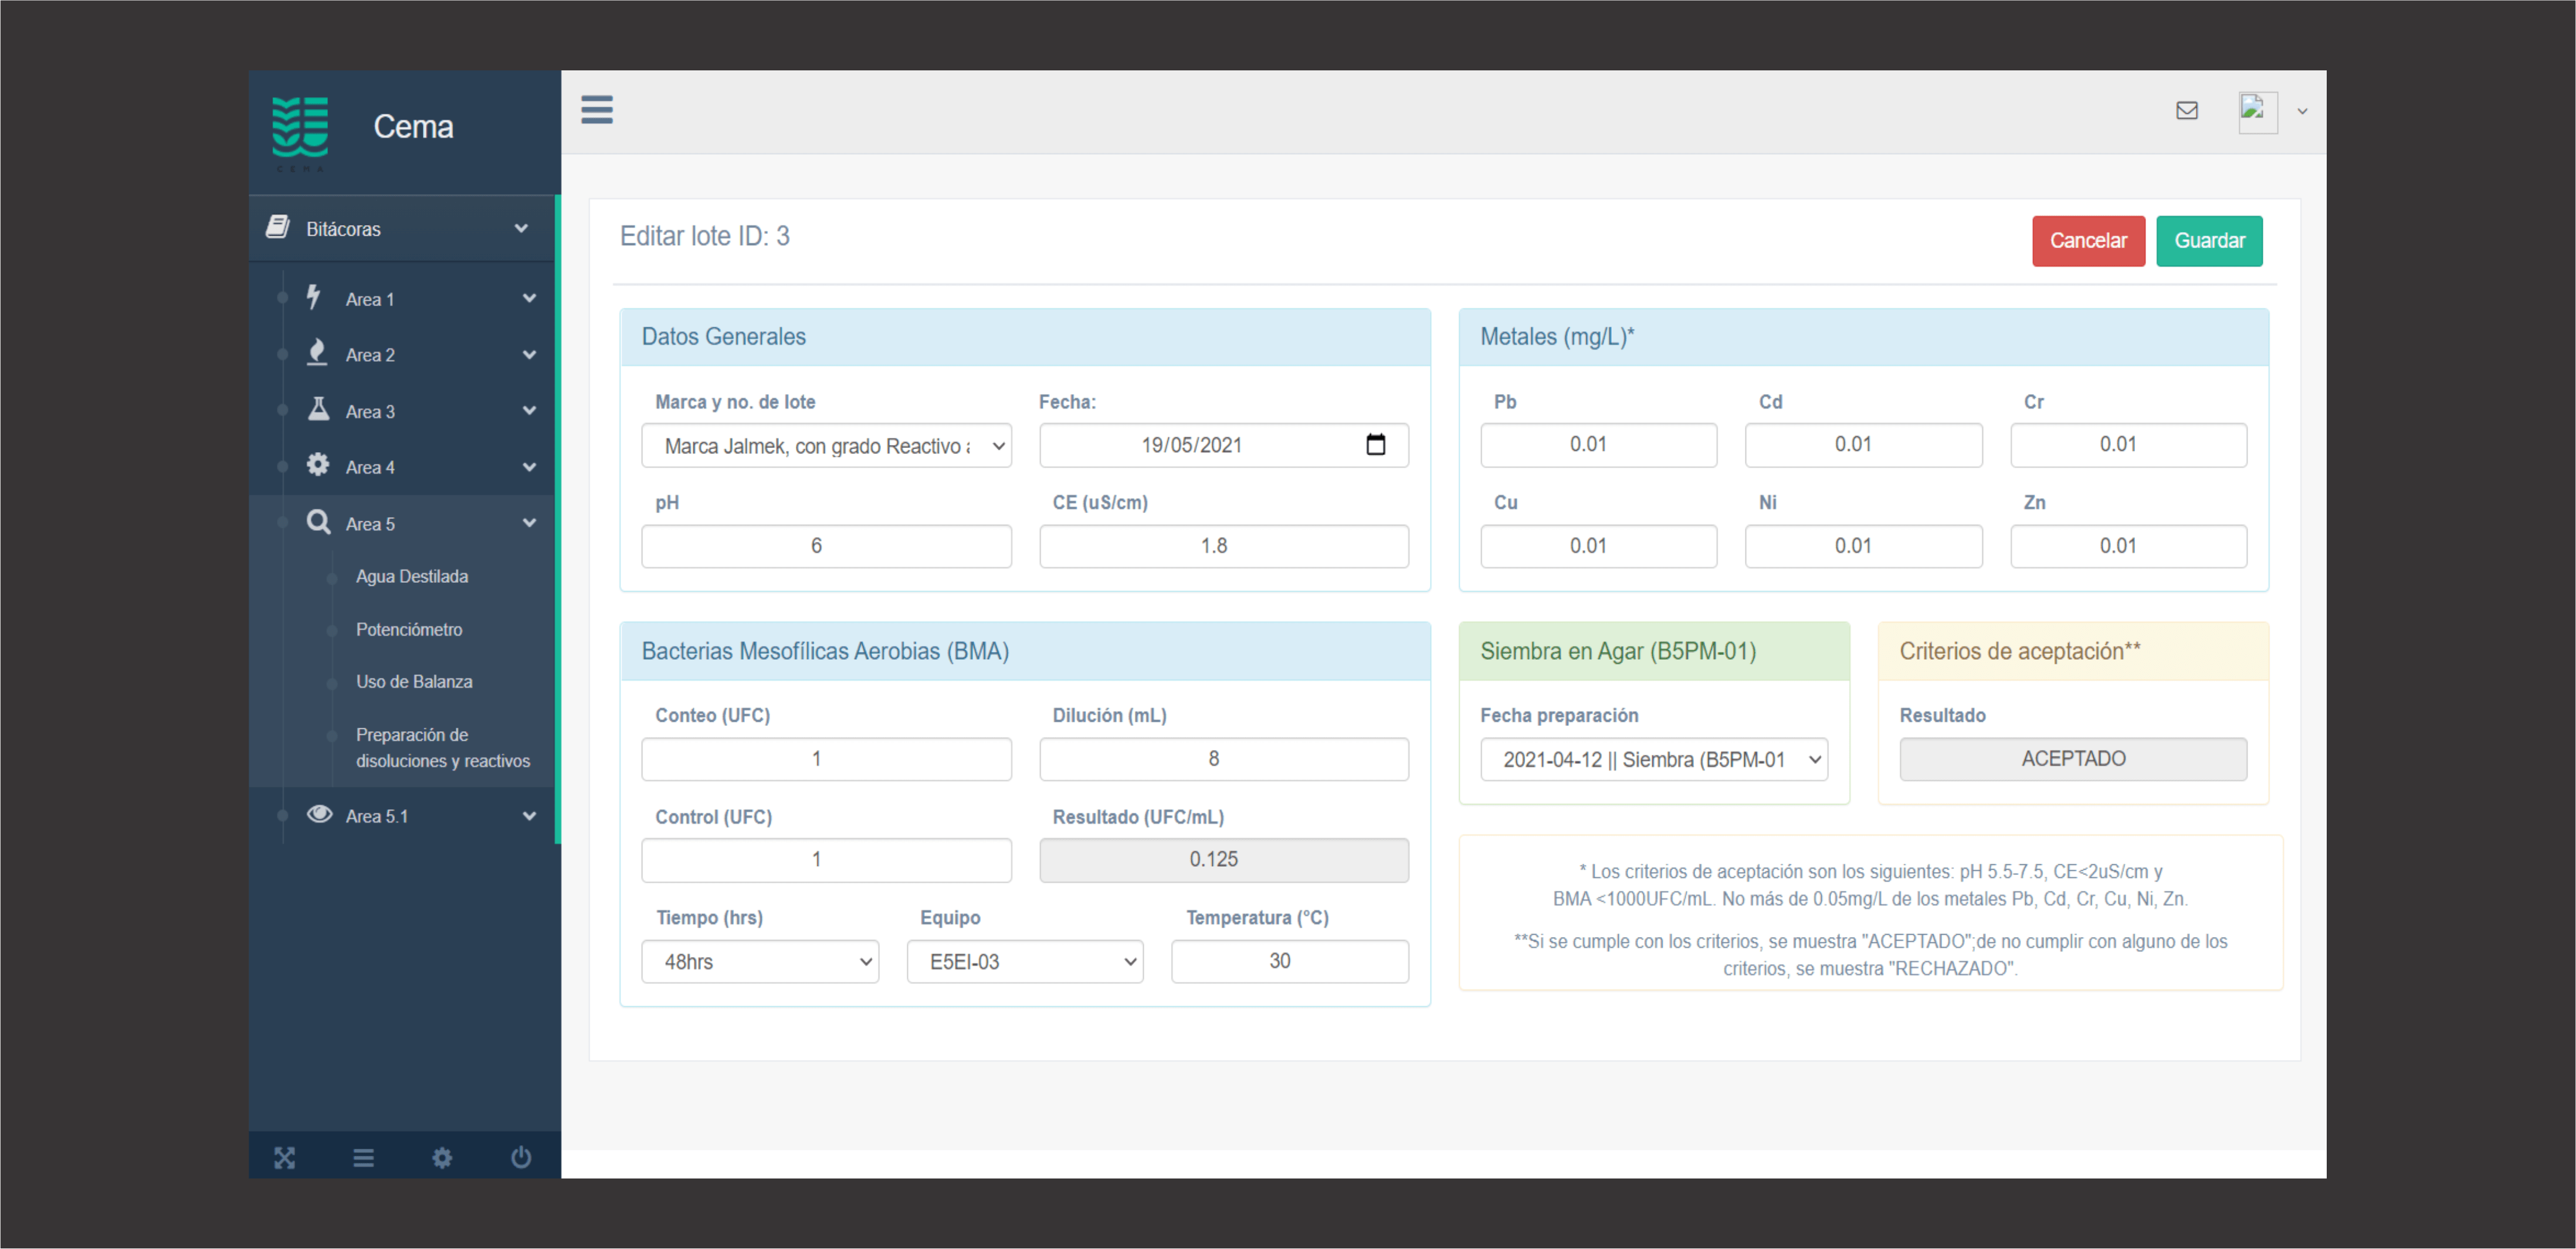Click the Resultado (UFC/mL) field showing 0.125
Viewport: 2576px width, 1249px height.
(x=1224, y=860)
